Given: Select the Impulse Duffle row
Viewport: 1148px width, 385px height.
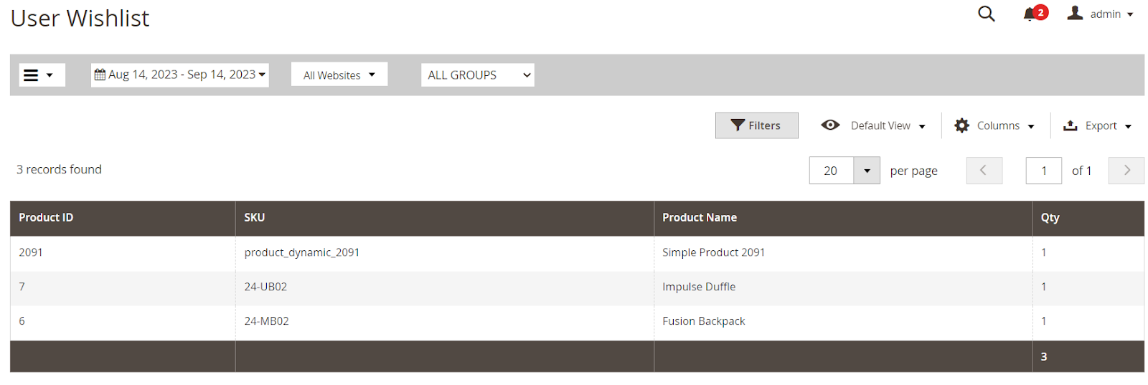Looking at the screenshot, I should click(699, 287).
